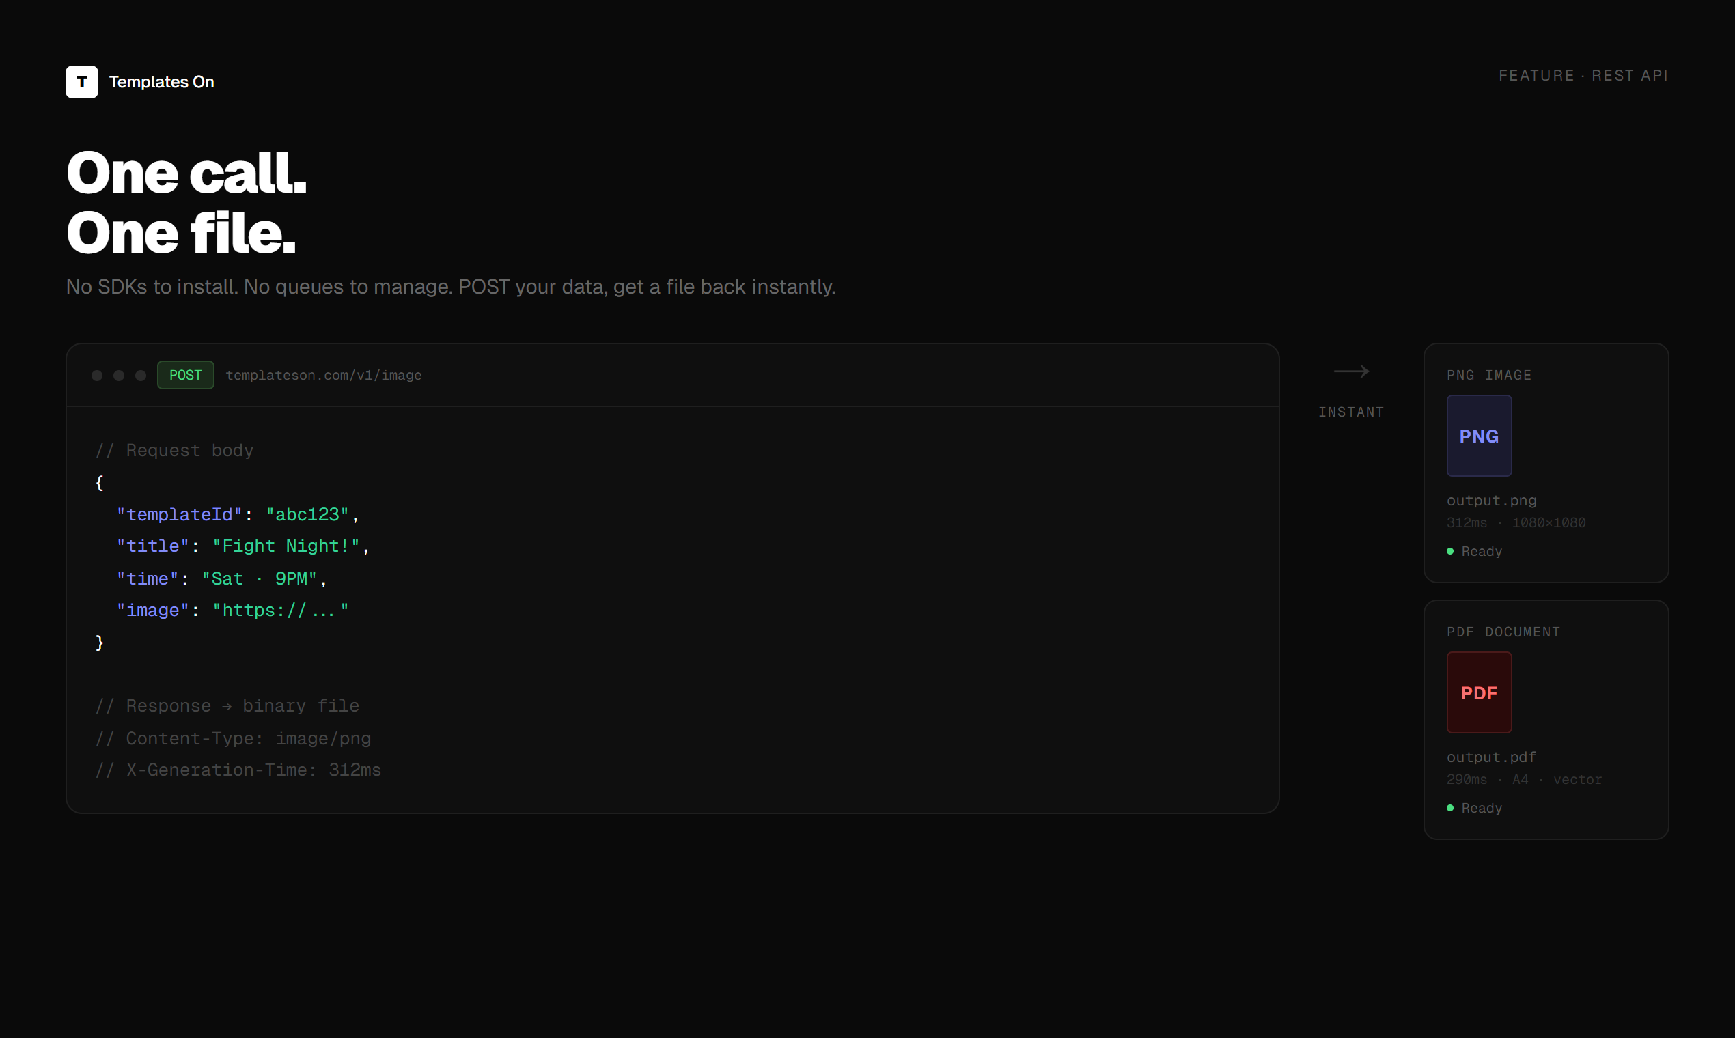Select the PNG file thumbnail icon
Viewport: 1735px width, 1038px height.
point(1479,435)
